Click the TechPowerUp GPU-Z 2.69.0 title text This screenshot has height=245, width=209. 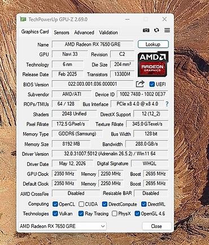coord(58,19)
